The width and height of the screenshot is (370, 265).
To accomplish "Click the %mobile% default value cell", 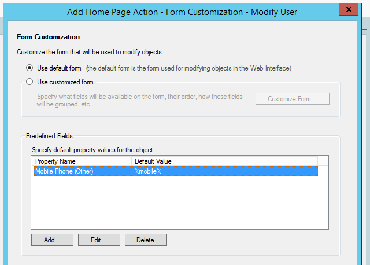I will coord(148,171).
